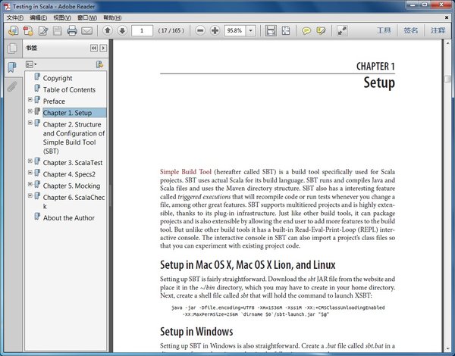
Task: Click the page count text (17 / 165)
Action: pyautogui.click(x=171, y=30)
